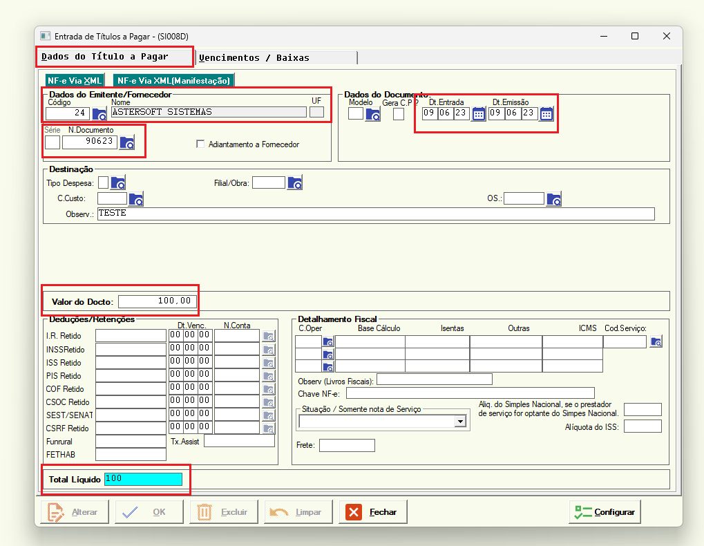Screen dimensions: 704x546
Task: Click the Modelo input box
Action: pyautogui.click(x=356, y=113)
